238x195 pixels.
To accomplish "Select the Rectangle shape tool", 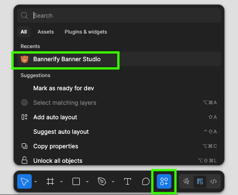I will pos(76,181).
